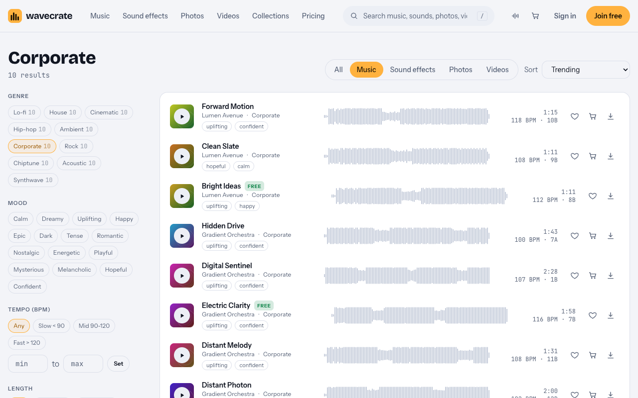Click the max BPM input field
This screenshot has height=398, width=638.
click(x=83, y=364)
